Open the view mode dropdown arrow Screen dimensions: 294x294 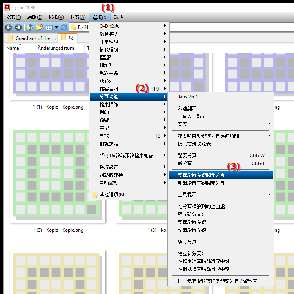click(56, 27)
